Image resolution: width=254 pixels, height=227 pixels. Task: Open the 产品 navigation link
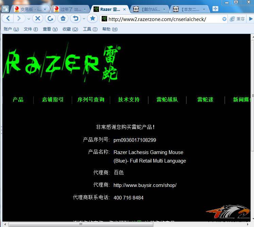click(18, 99)
